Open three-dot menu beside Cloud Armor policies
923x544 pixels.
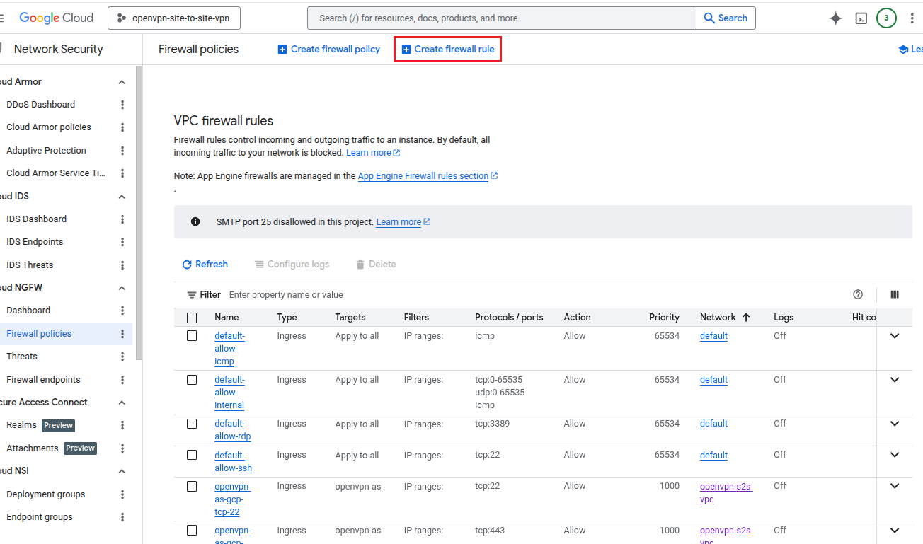122,127
